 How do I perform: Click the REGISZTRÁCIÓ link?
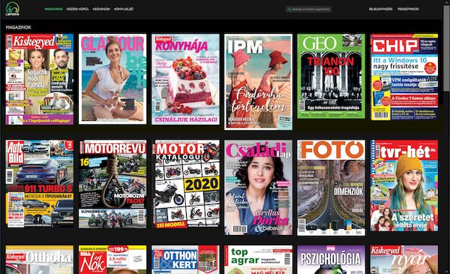click(408, 9)
